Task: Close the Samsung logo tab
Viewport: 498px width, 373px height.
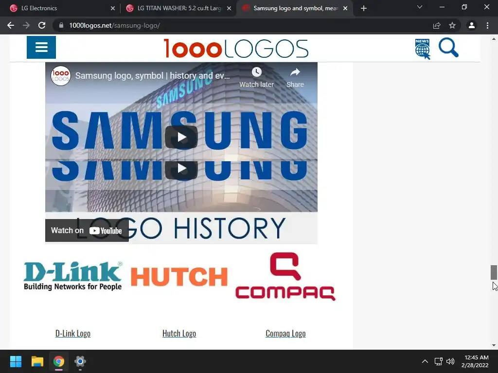Action: pyautogui.click(x=345, y=8)
